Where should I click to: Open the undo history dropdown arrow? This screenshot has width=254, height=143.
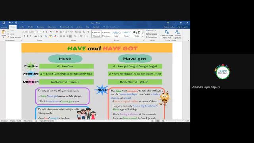12,23
